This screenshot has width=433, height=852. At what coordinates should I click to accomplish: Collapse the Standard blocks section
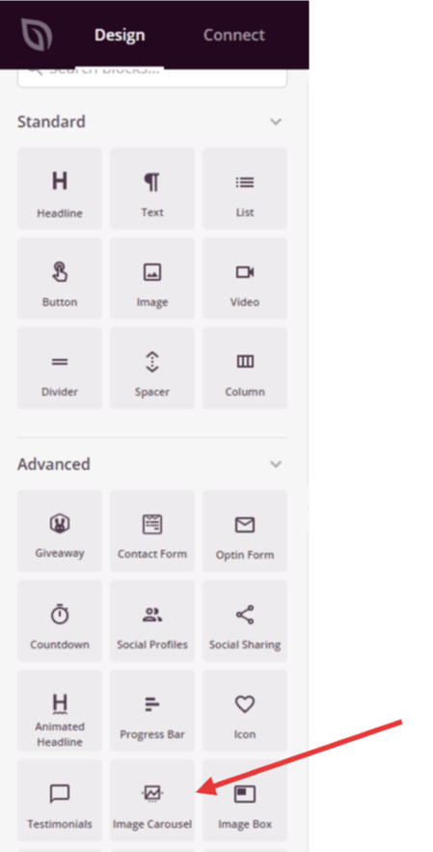point(276,122)
